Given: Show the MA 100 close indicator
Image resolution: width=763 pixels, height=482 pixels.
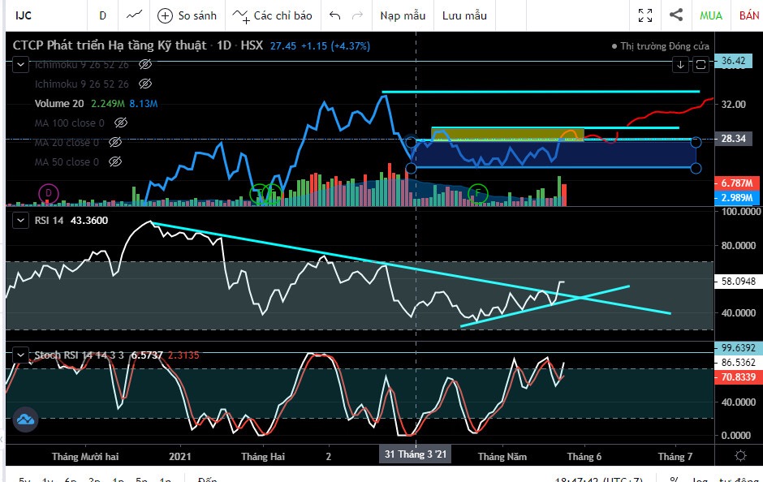Looking at the screenshot, I should tap(121, 123).
